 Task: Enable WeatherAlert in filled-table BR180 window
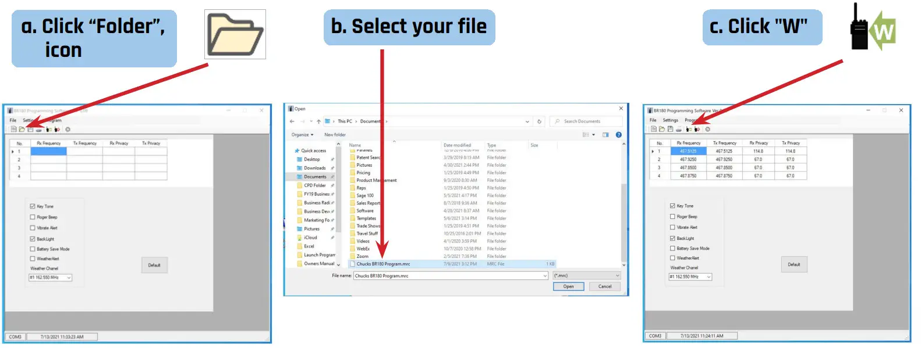coord(672,258)
